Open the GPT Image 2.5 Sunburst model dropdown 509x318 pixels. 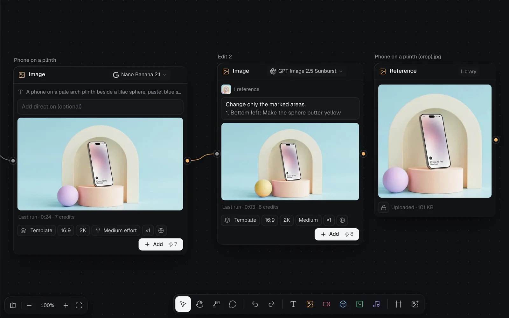(x=306, y=71)
